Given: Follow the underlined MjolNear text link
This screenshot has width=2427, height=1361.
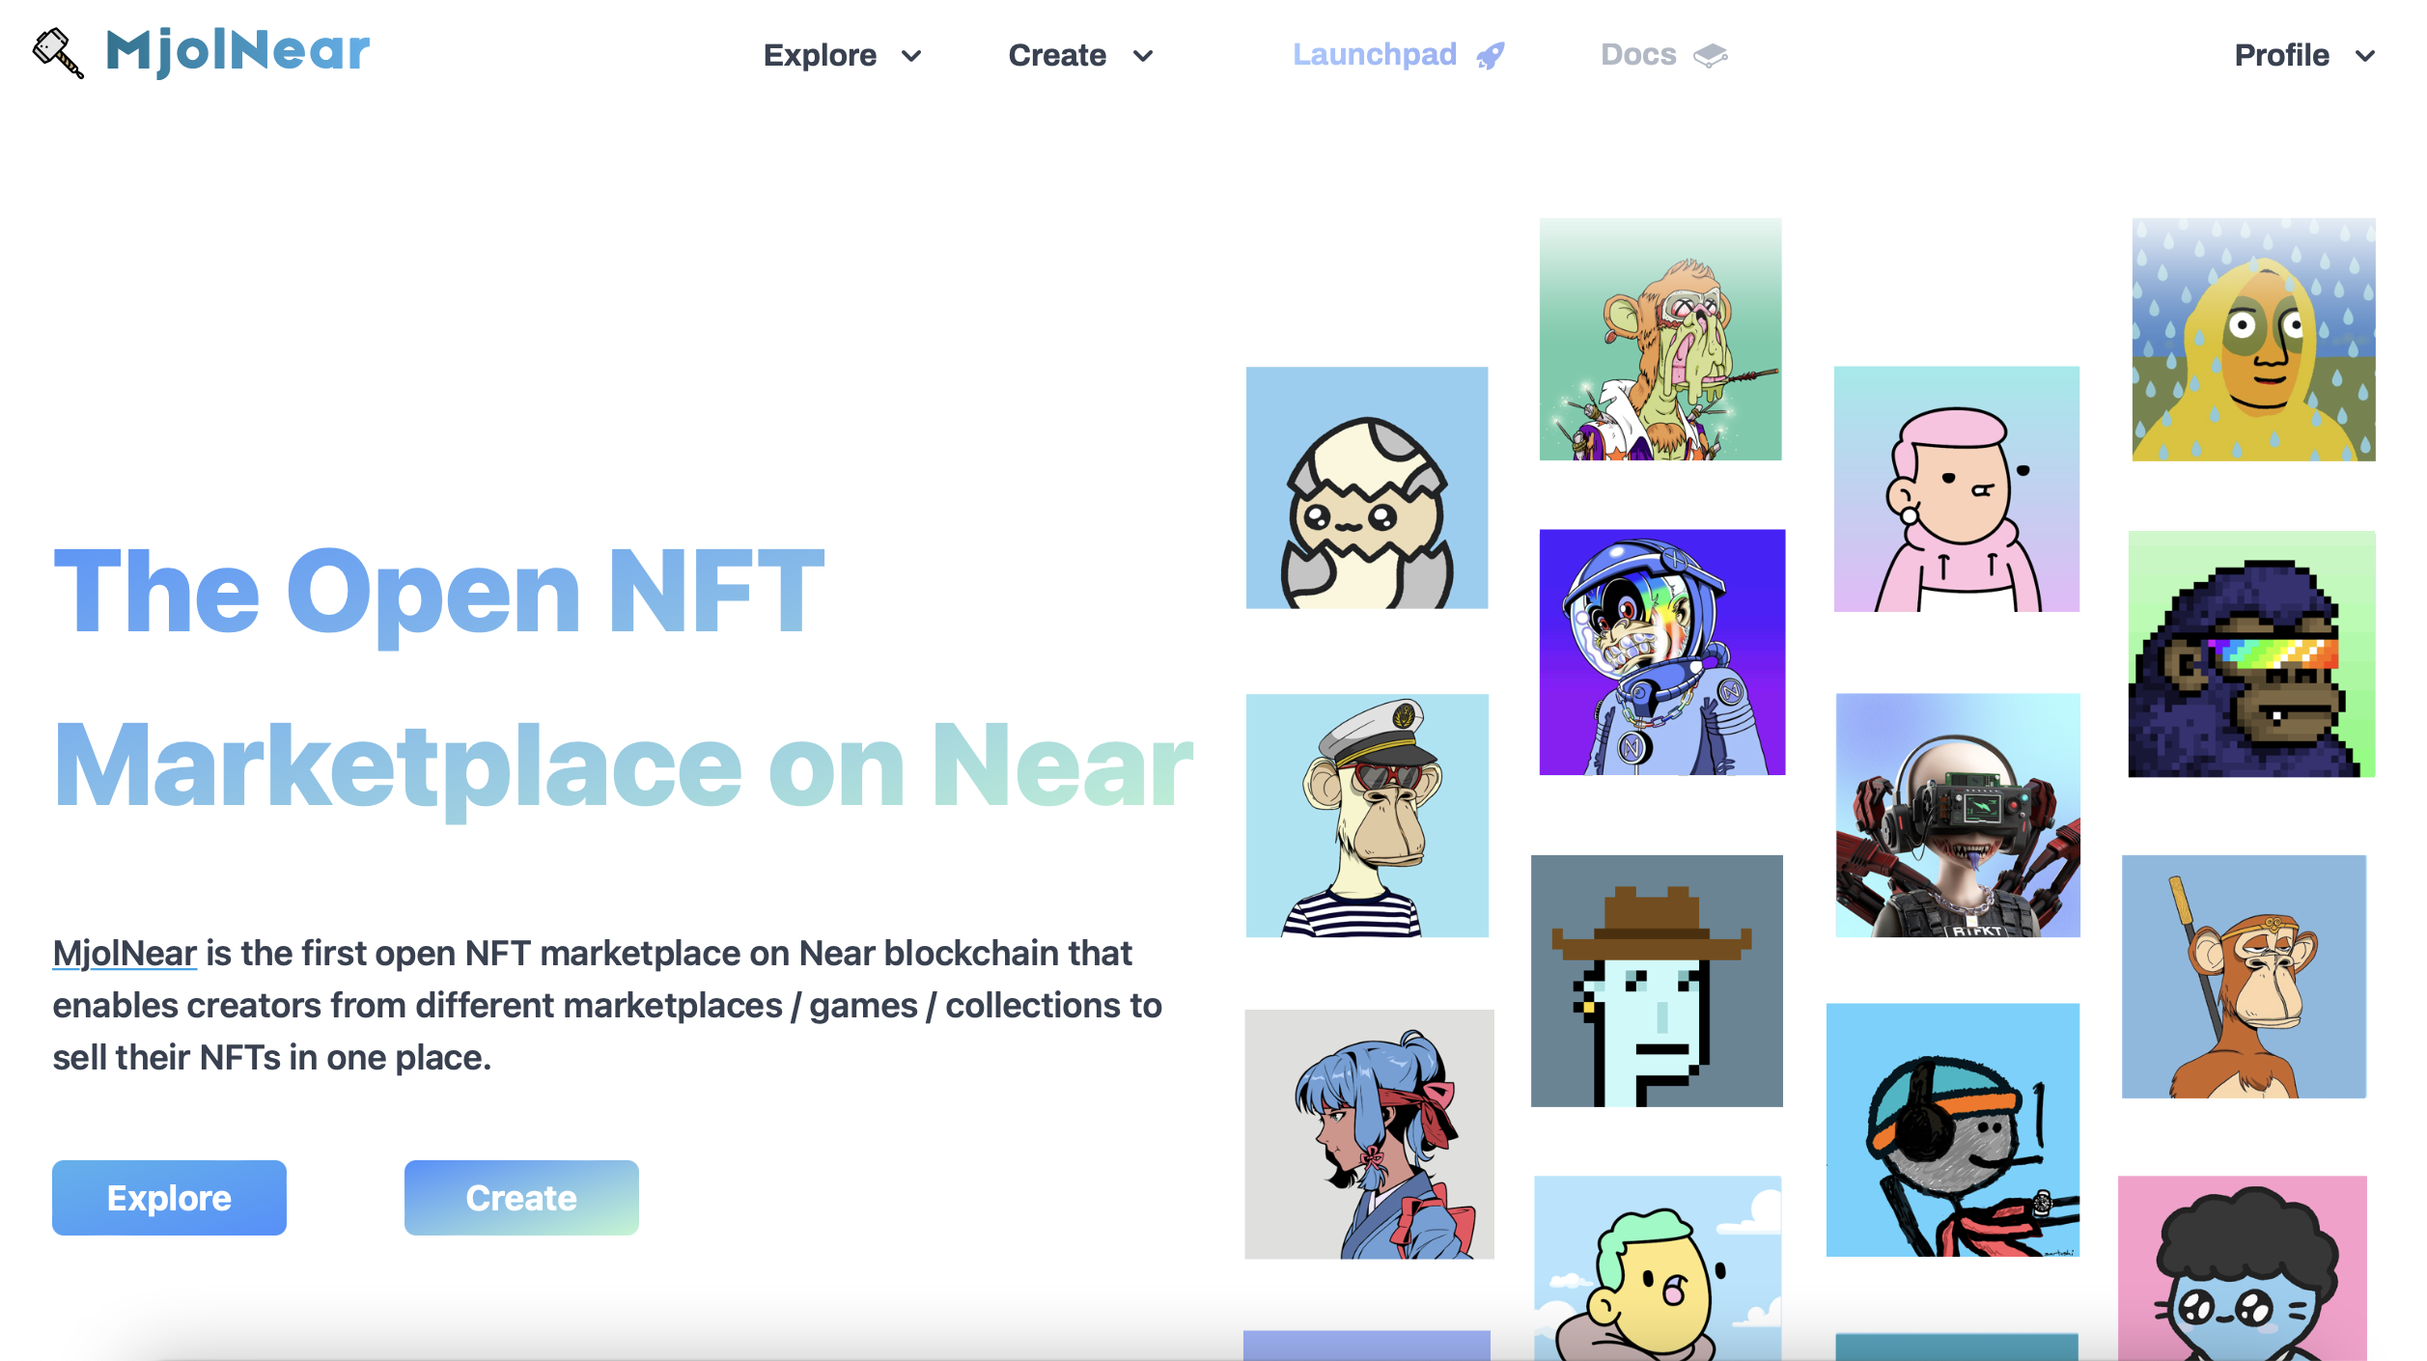Looking at the screenshot, I should (x=125, y=953).
